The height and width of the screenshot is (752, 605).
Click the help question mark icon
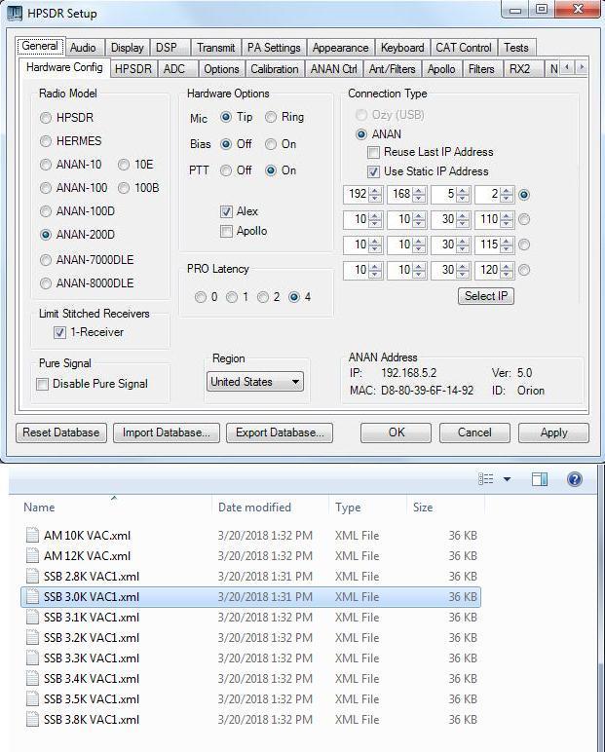pos(575,479)
